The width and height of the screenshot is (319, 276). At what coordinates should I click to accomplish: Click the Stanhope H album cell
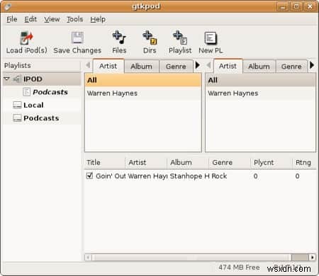click(x=189, y=176)
